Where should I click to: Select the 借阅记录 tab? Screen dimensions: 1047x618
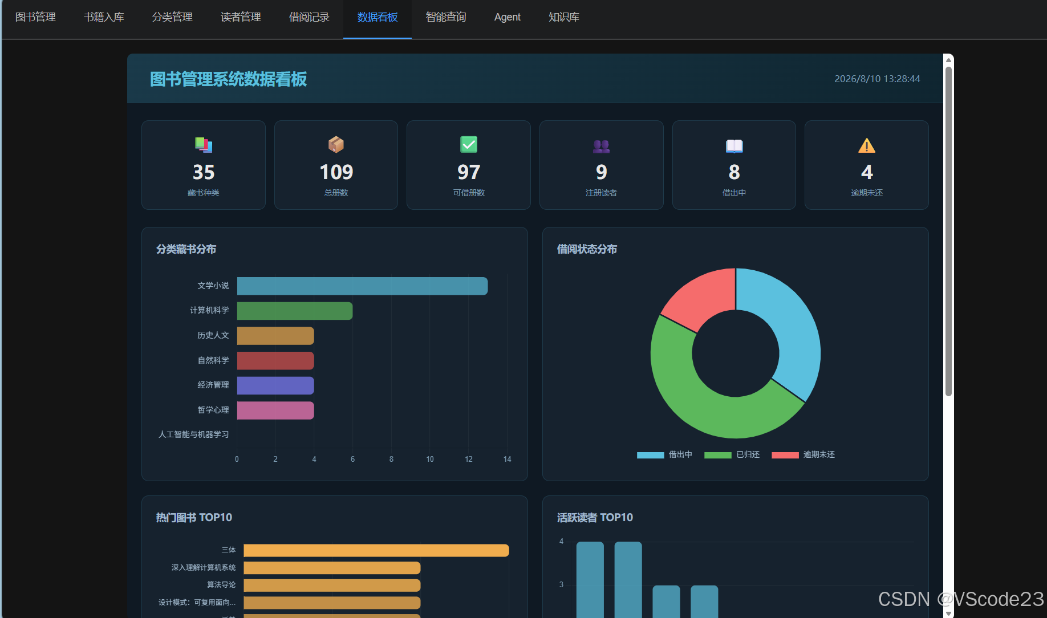(309, 17)
